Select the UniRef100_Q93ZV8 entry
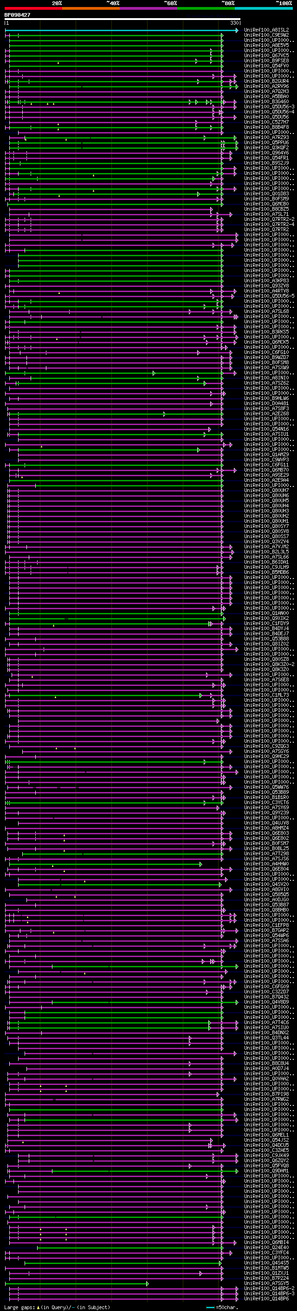 266,286
